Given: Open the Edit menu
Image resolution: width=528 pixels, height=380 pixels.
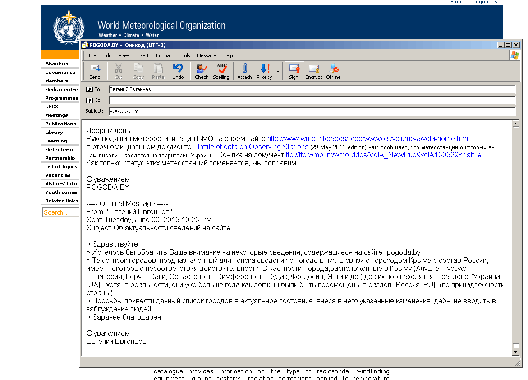Looking at the screenshot, I should tap(107, 55).
